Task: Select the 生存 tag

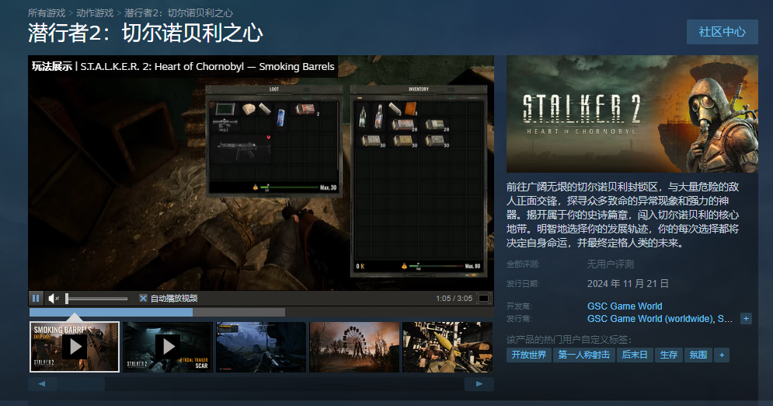Action: coord(668,355)
